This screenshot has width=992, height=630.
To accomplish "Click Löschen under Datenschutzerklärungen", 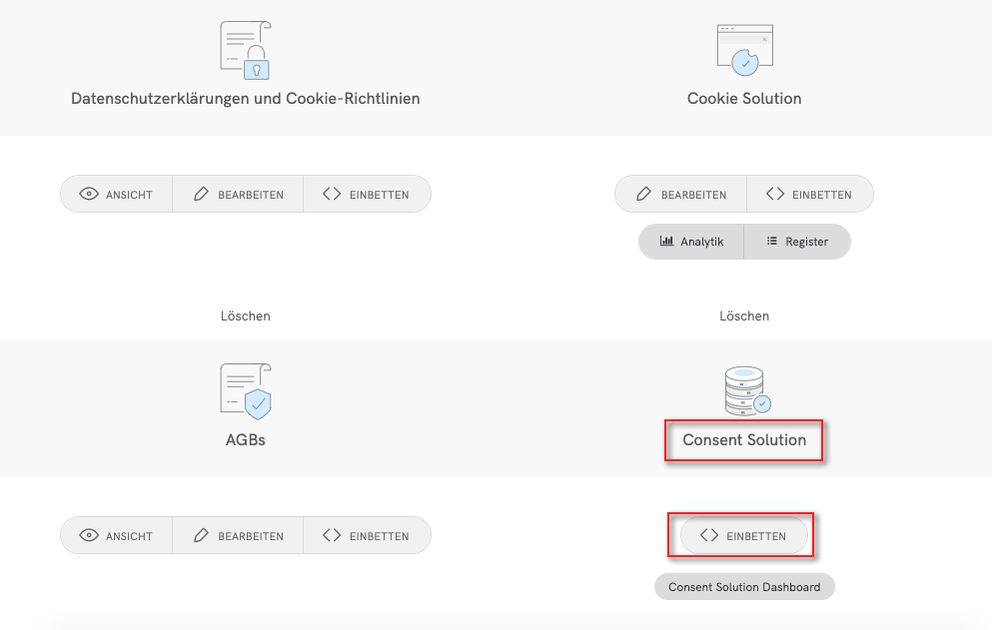I will (245, 315).
